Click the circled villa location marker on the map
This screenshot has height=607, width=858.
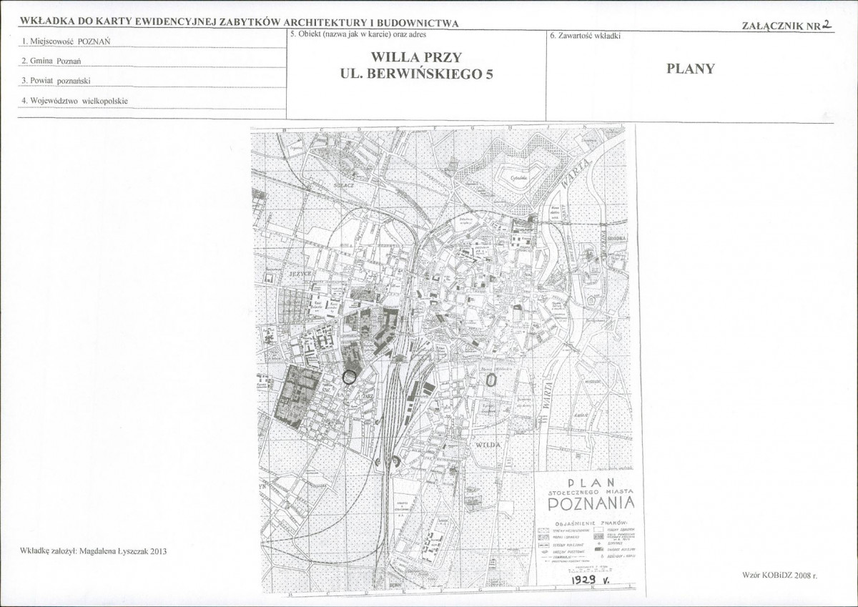pos(350,376)
